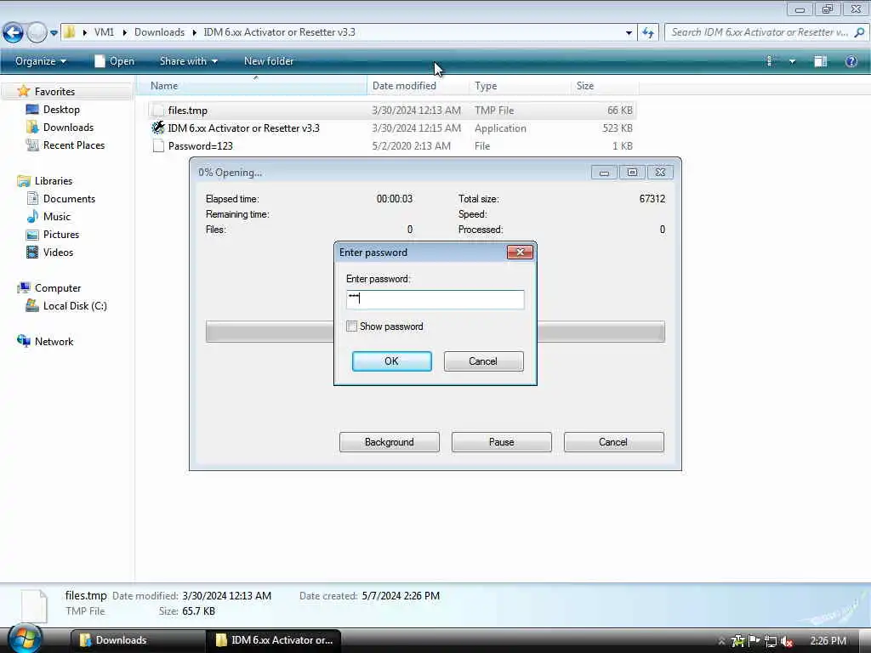Expand the view options dropdown arrow
This screenshot has height=653, width=871.
792,61
